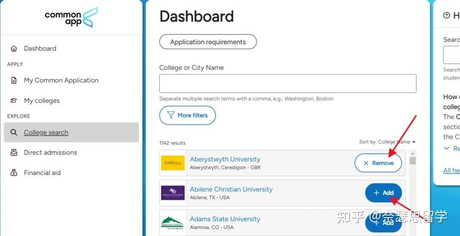Click the '1142 results' text

(x=172, y=143)
